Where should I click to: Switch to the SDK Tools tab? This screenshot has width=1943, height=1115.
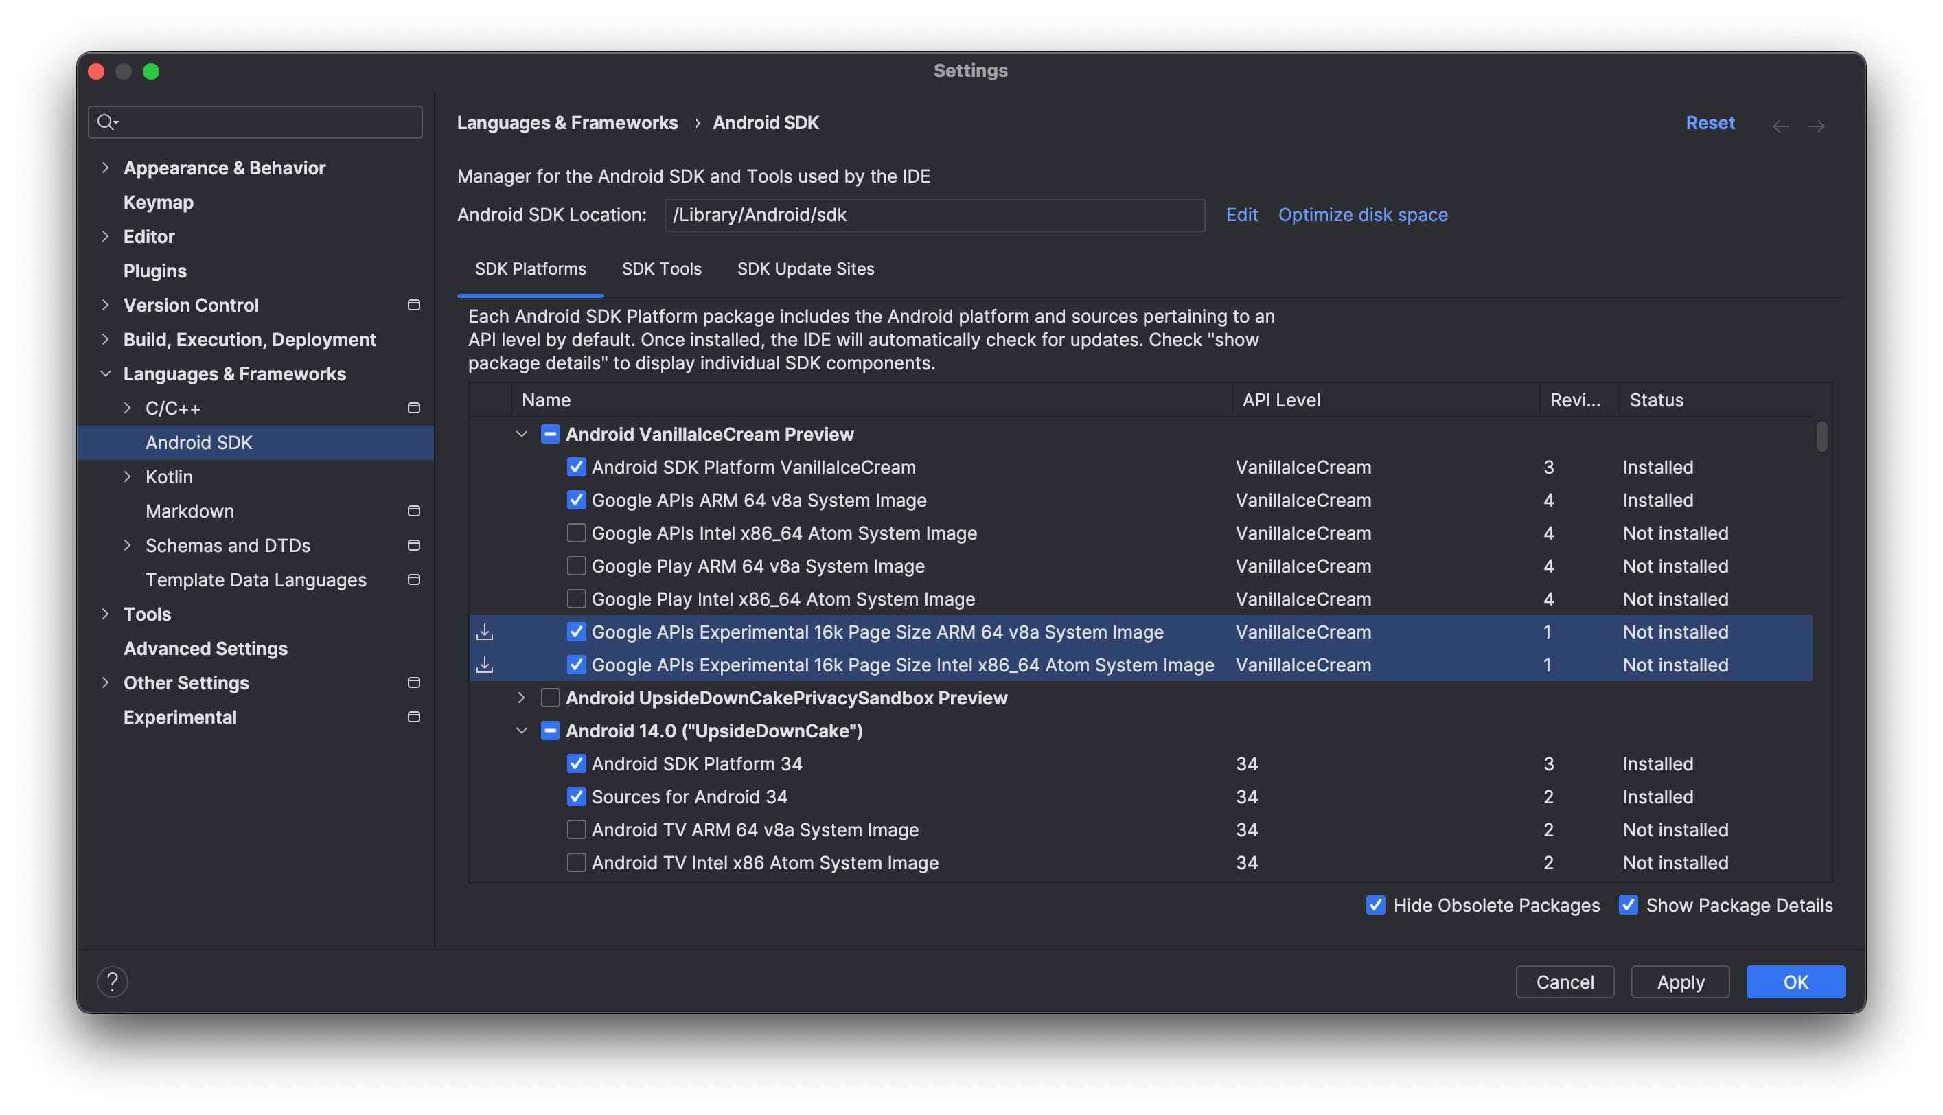click(x=662, y=268)
